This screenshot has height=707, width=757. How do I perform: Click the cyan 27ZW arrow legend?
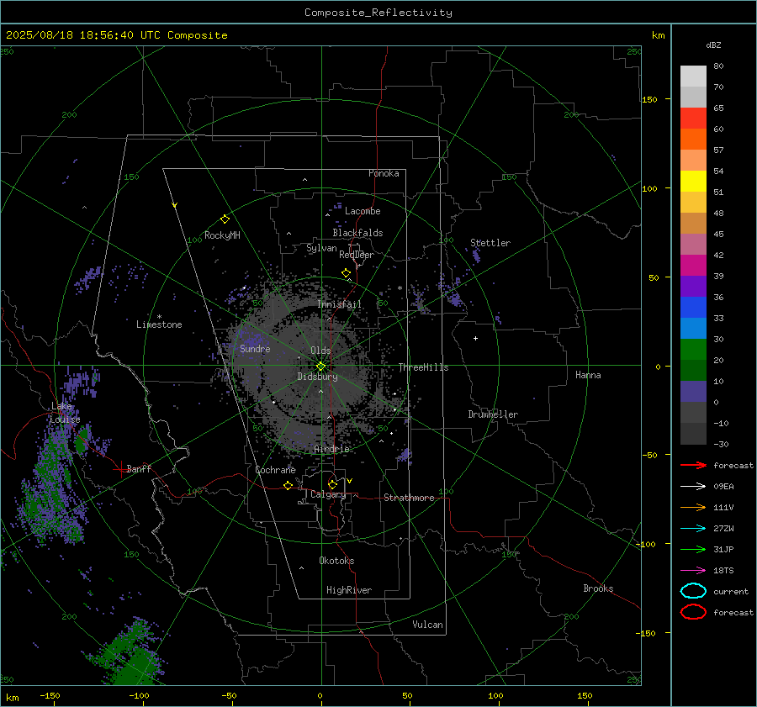pos(693,529)
